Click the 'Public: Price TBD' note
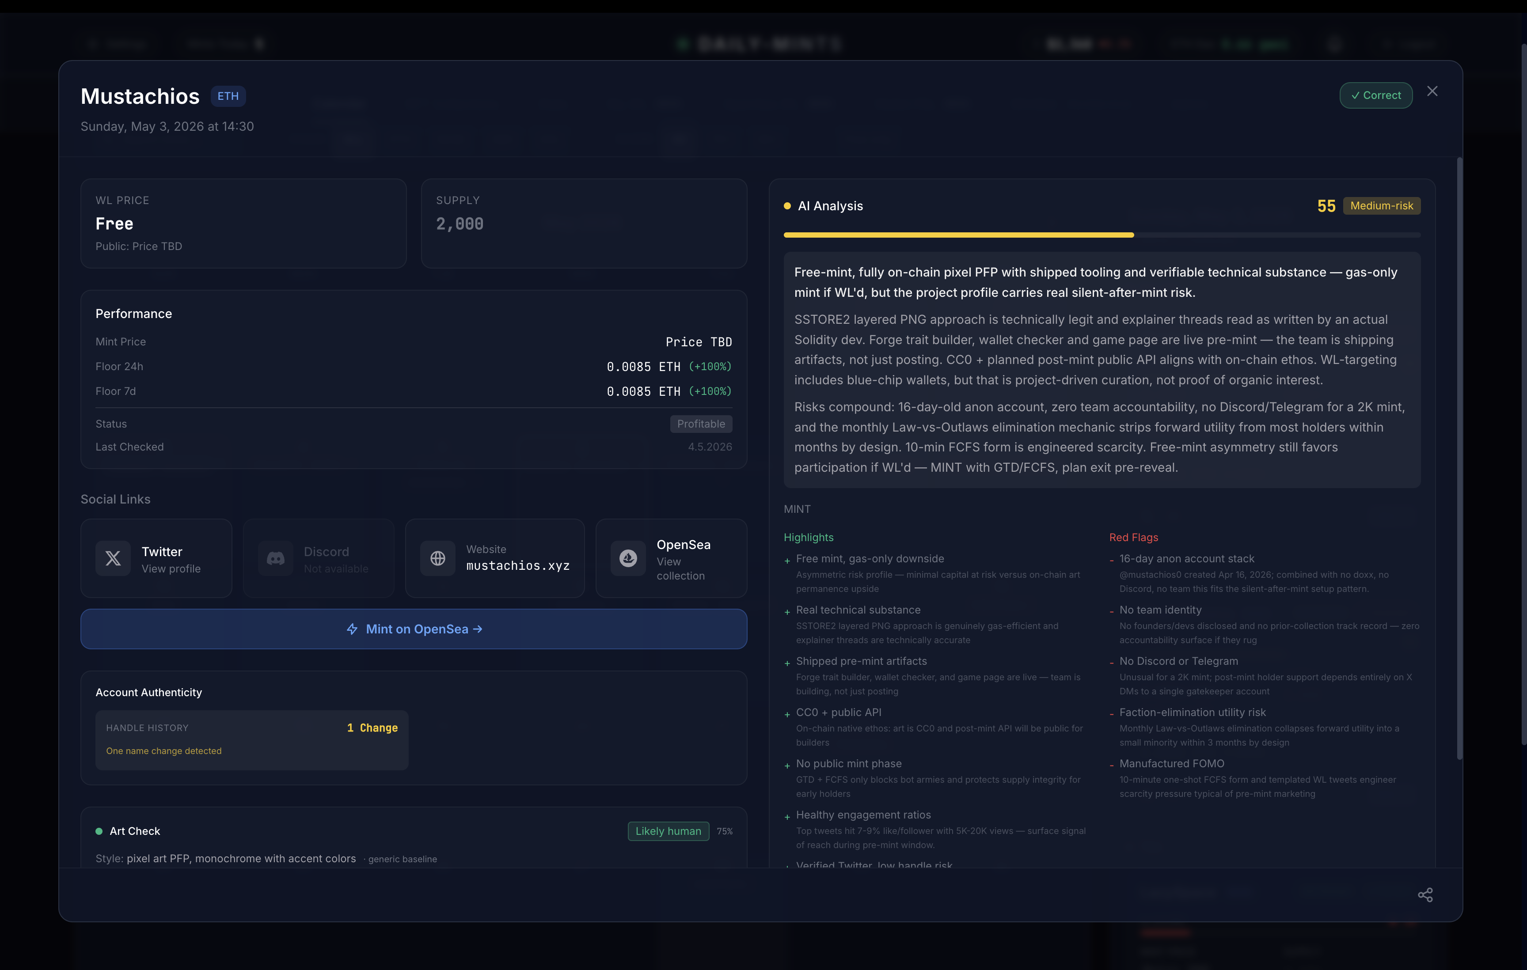Image resolution: width=1527 pixels, height=970 pixels. point(139,246)
